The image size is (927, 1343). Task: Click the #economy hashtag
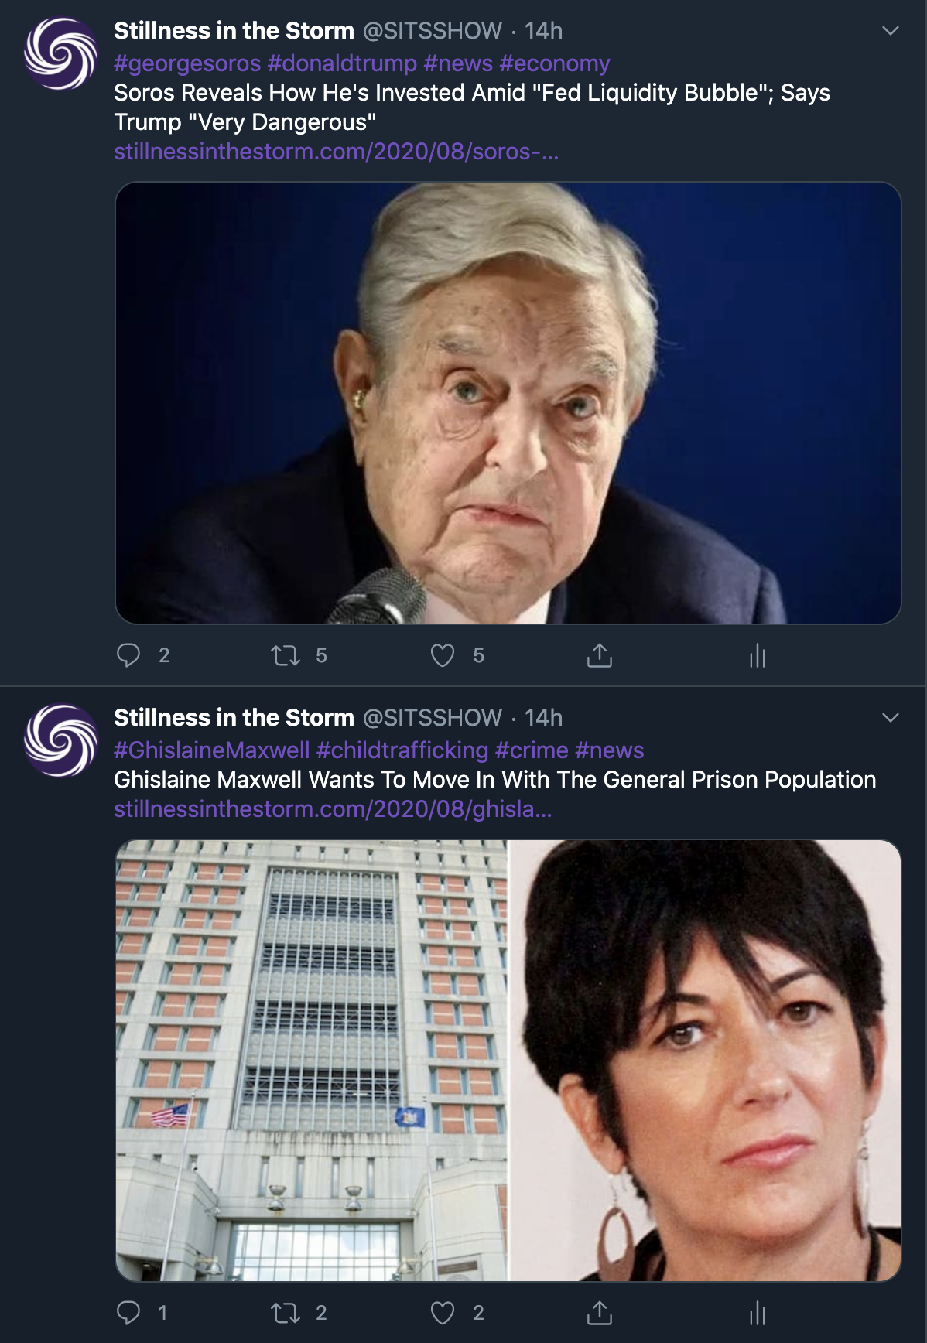[x=555, y=63]
